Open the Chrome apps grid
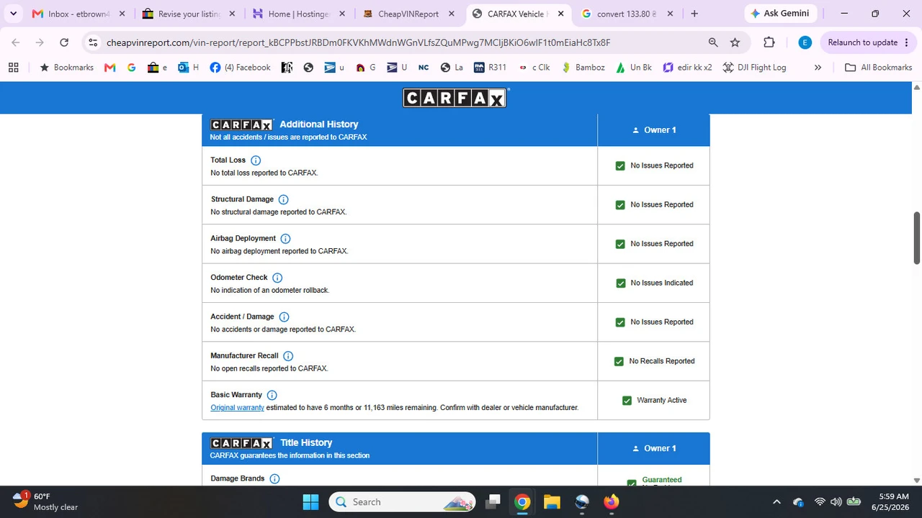Image resolution: width=922 pixels, height=518 pixels. (x=13, y=68)
